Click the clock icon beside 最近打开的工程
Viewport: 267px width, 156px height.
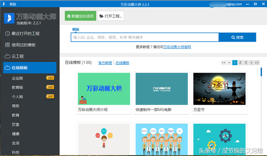[x=7, y=33]
